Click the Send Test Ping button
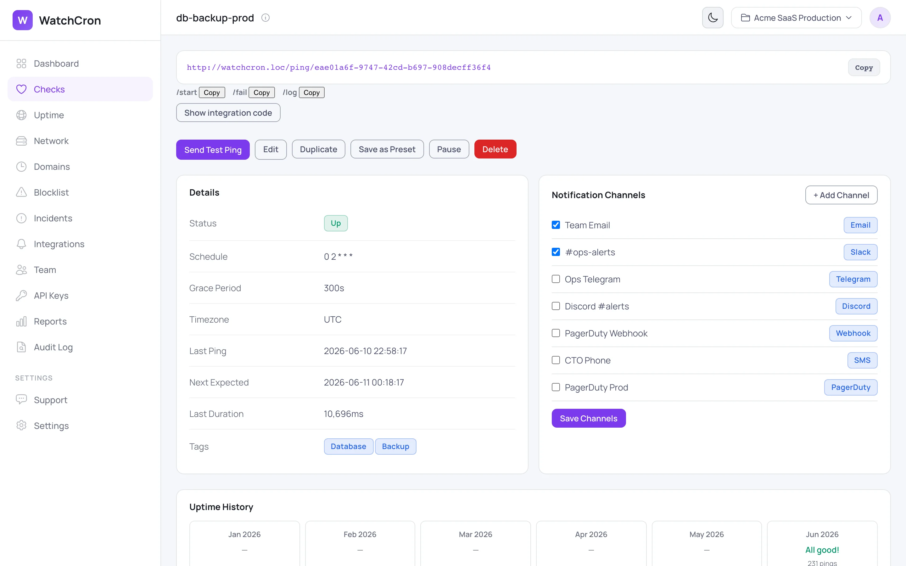This screenshot has height=566, width=906. 213,149
